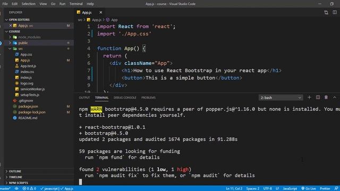Open index.js file
Image resolution: width=340 pixels, height=191 pixels.
26,77
